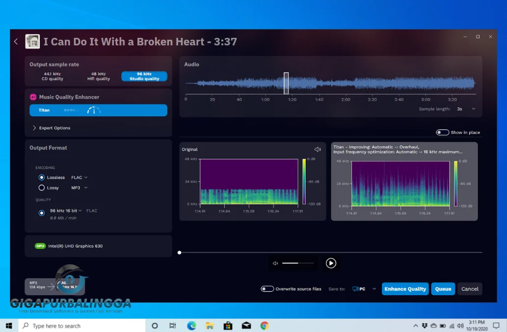The height and width of the screenshot is (332, 507).
Task: Click the waveform selection marker near 1:15
Action: (x=286, y=83)
